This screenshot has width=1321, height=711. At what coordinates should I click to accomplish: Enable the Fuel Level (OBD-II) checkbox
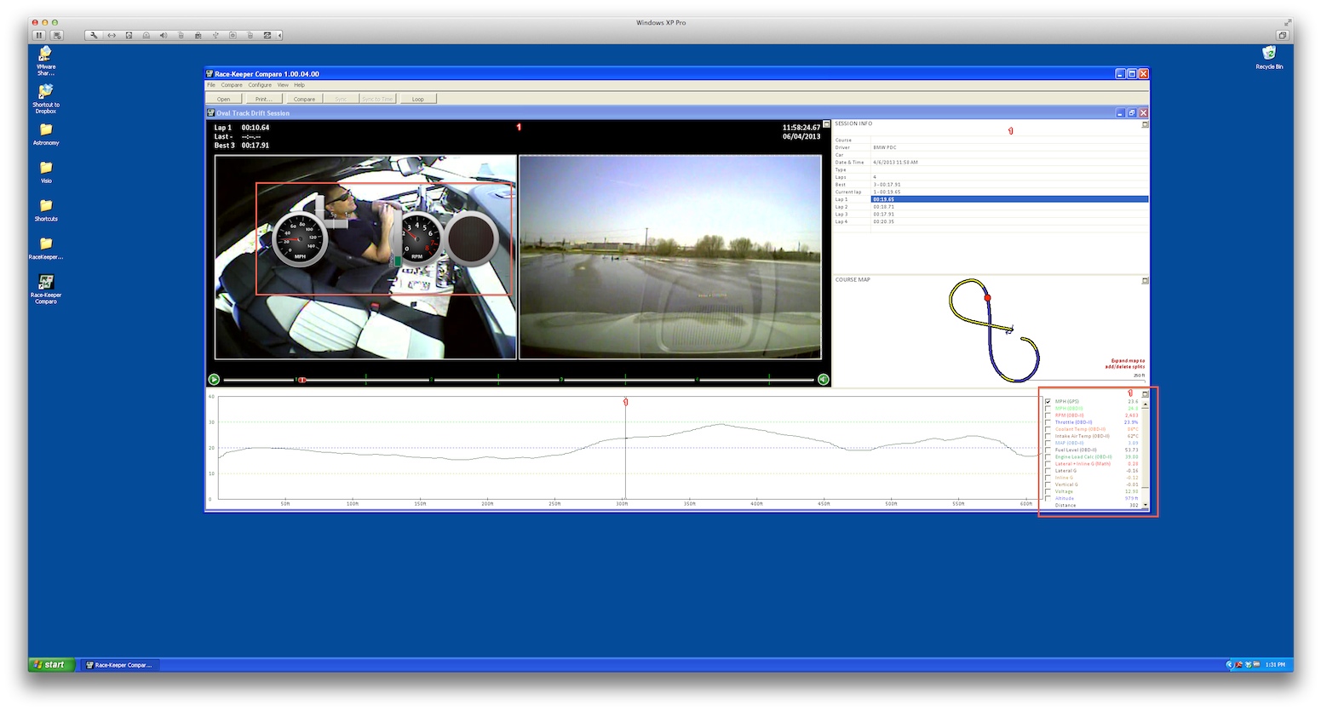[1048, 450]
